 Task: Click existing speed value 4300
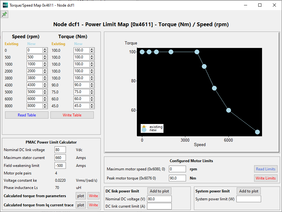pyautogui.click(x=9, y=85)
